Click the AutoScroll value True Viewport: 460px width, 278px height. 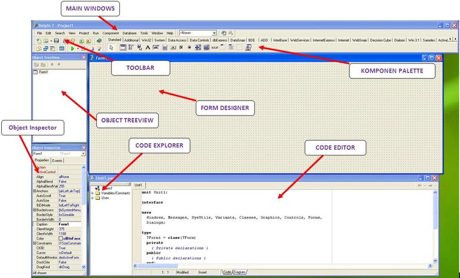pos(62,196)
